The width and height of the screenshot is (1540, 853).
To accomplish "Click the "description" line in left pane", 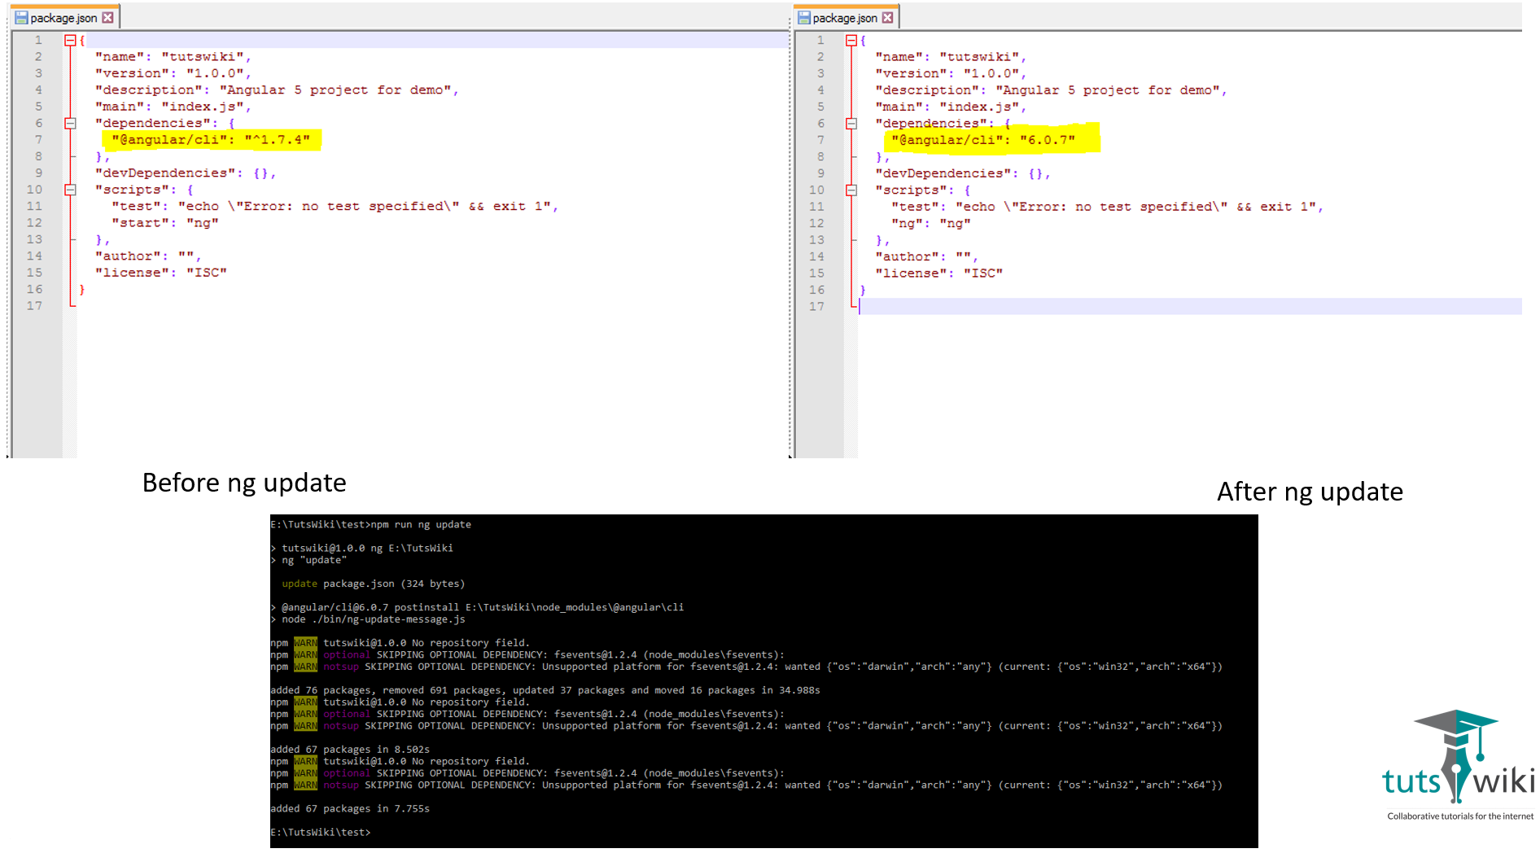I will (x=278, y=90).
